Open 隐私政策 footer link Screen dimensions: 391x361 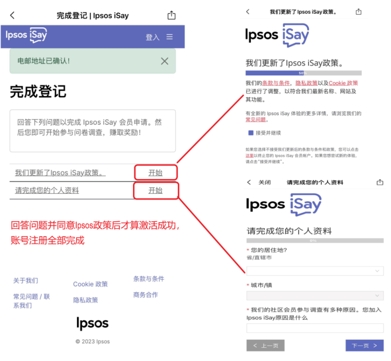coord(86,300)
